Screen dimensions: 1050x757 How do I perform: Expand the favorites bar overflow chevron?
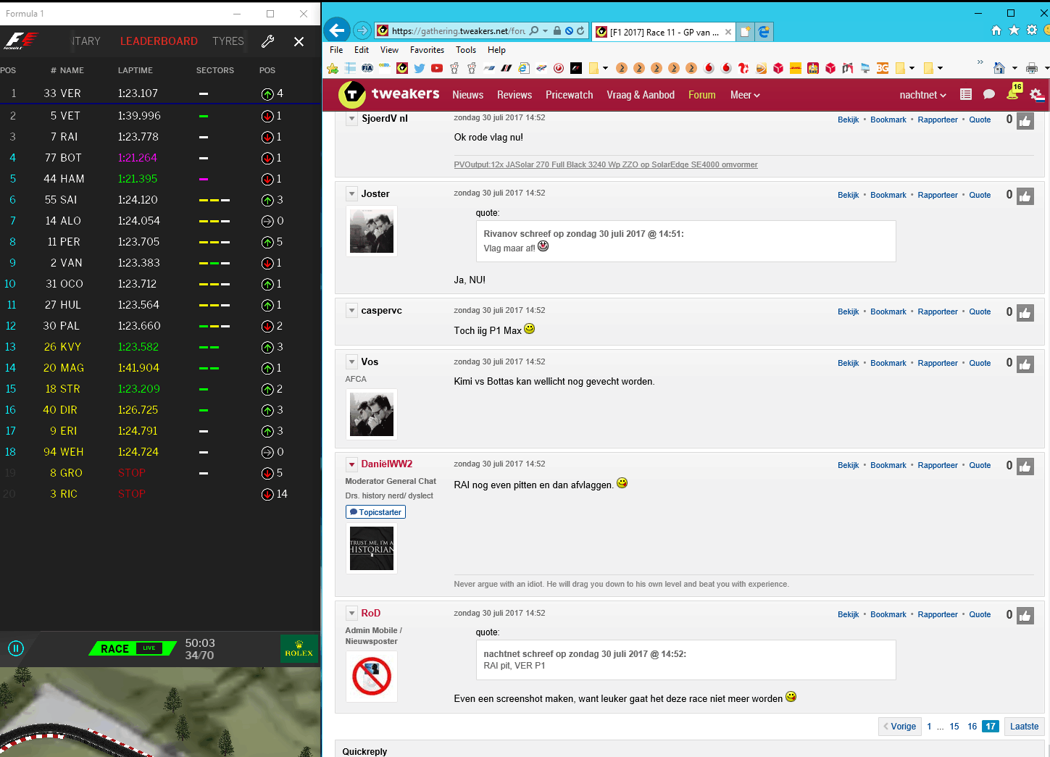coord(980,62)
